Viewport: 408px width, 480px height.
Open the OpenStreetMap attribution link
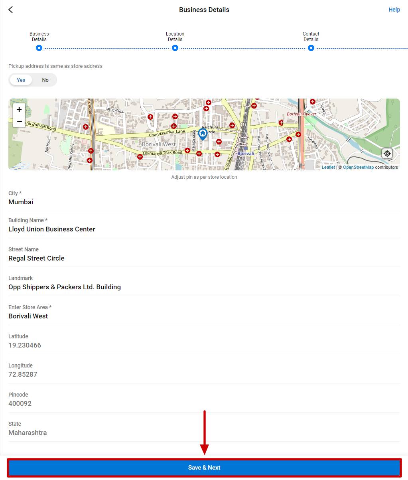(x=358, y=167)
